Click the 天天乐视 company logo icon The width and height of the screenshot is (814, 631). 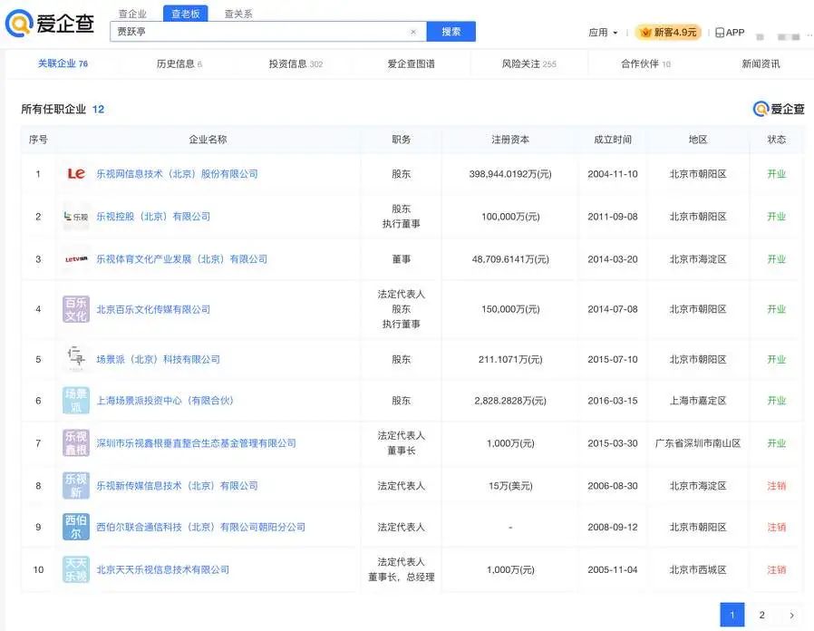tap(76, 569)
